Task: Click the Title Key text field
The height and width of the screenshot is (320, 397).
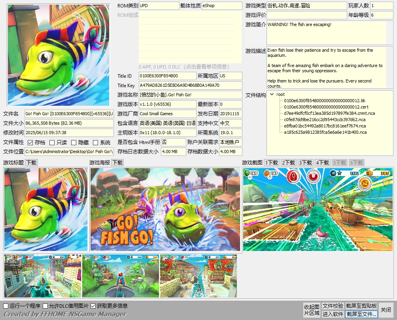Action: click(x=190, y=86)
